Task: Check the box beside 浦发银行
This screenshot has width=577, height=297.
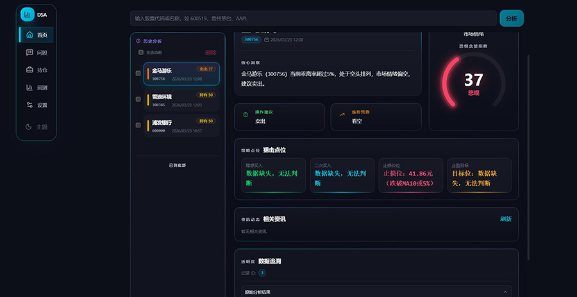Action: [x=138, y=125]
